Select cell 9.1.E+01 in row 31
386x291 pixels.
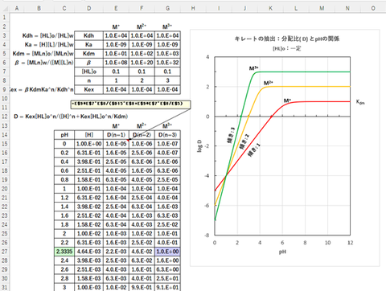click(167, 287)
